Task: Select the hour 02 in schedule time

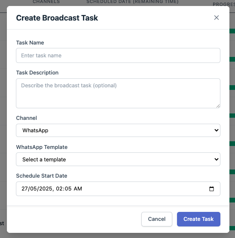Action: pyautogui.click(x=59, y=189)
